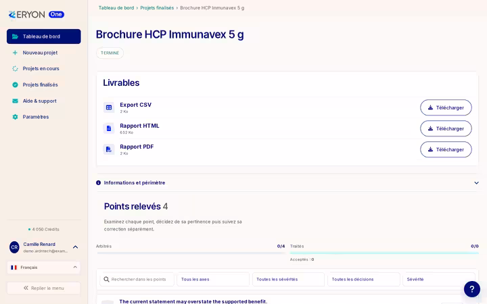Click the Projets finalisés checkmark icon
The height and width of the screenshot is (304, 487).
pyautogui.click(x=15, y=84)
